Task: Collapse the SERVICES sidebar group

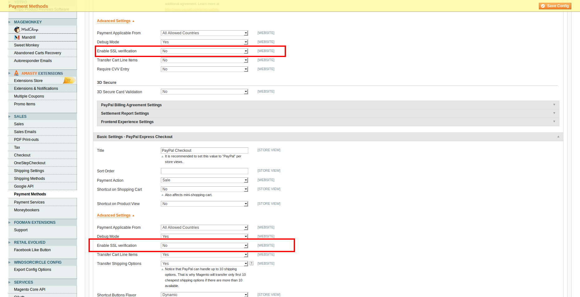Action: point(42,282)
